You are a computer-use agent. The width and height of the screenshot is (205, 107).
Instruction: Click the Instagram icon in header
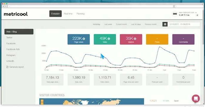(x=186, y=15)
